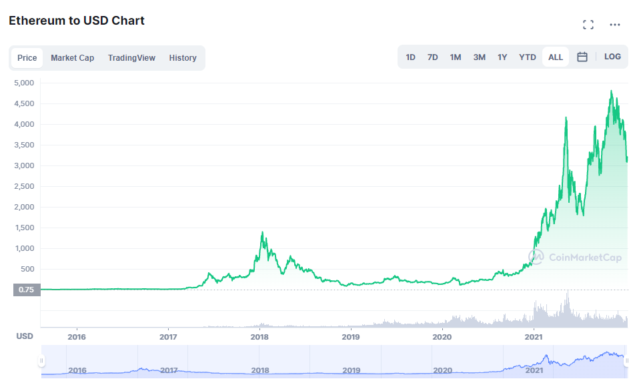Switch range to YTD

(x=528, y=57)
